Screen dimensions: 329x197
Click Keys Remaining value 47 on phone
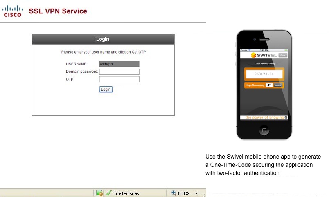click(x=269, y=85)
